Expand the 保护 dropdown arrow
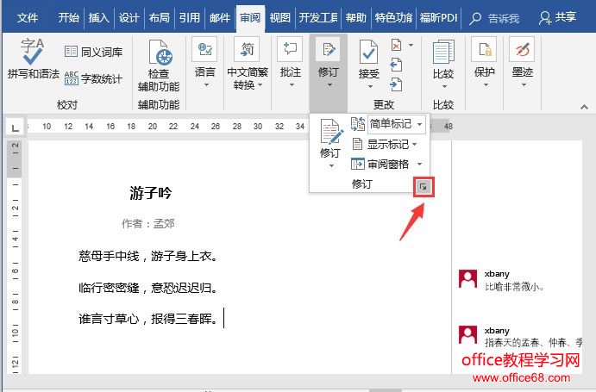The image size is (596, 392). (x=486, y=85)
